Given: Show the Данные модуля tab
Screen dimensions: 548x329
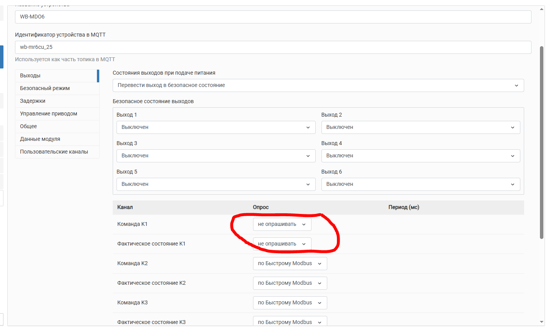Looking at the screenshot, I should [57, 139].
